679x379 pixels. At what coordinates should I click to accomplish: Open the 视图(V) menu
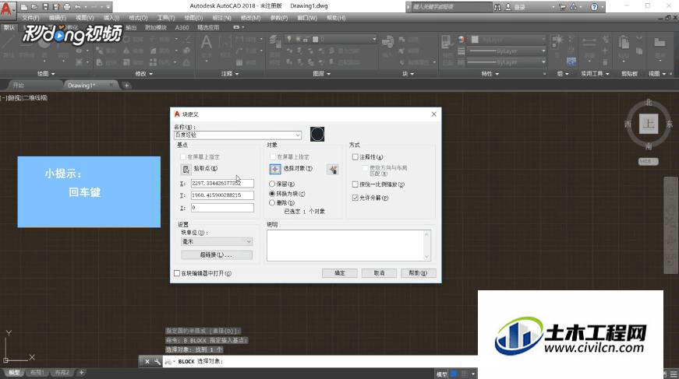(84, 18)
